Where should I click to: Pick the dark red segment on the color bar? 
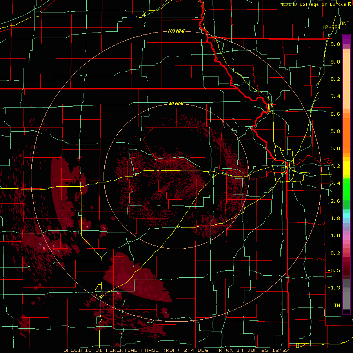pos(346,268)
